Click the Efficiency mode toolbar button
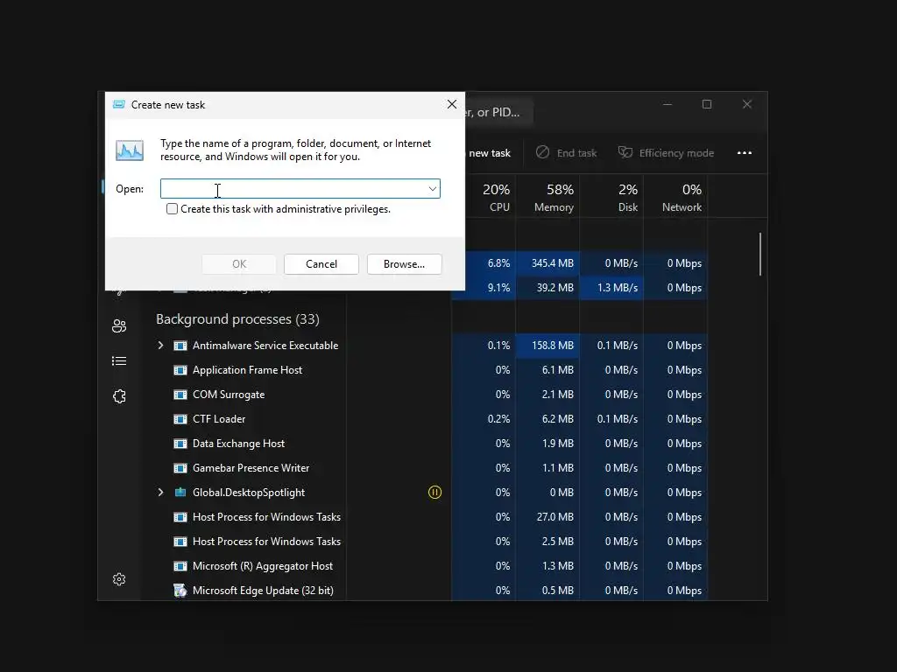This screenshot has width=897, height=672. [666, 153]
